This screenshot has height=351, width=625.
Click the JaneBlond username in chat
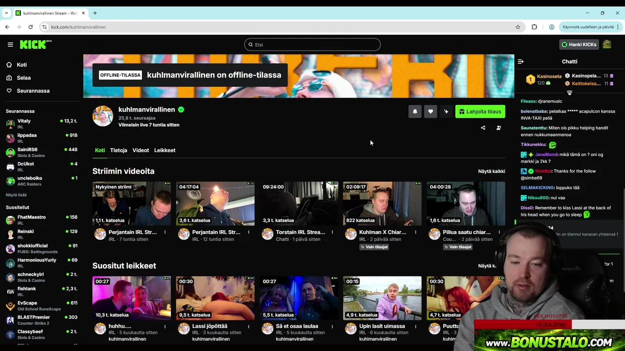(x=546, y=155)
